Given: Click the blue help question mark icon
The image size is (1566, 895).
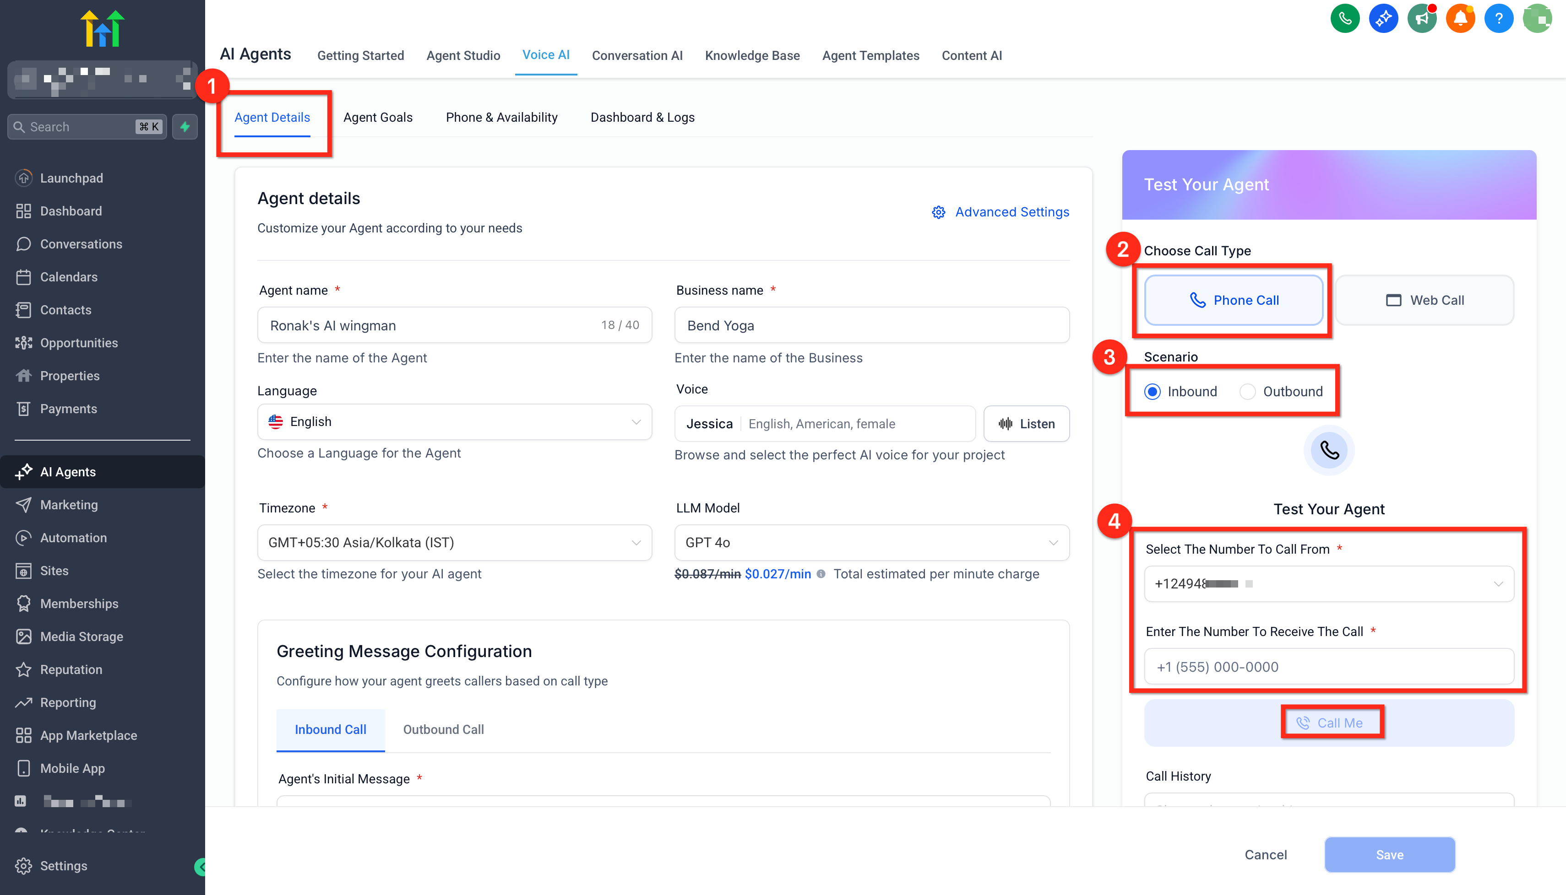Looking at the screenshot, I should (x=1498, y=18).
